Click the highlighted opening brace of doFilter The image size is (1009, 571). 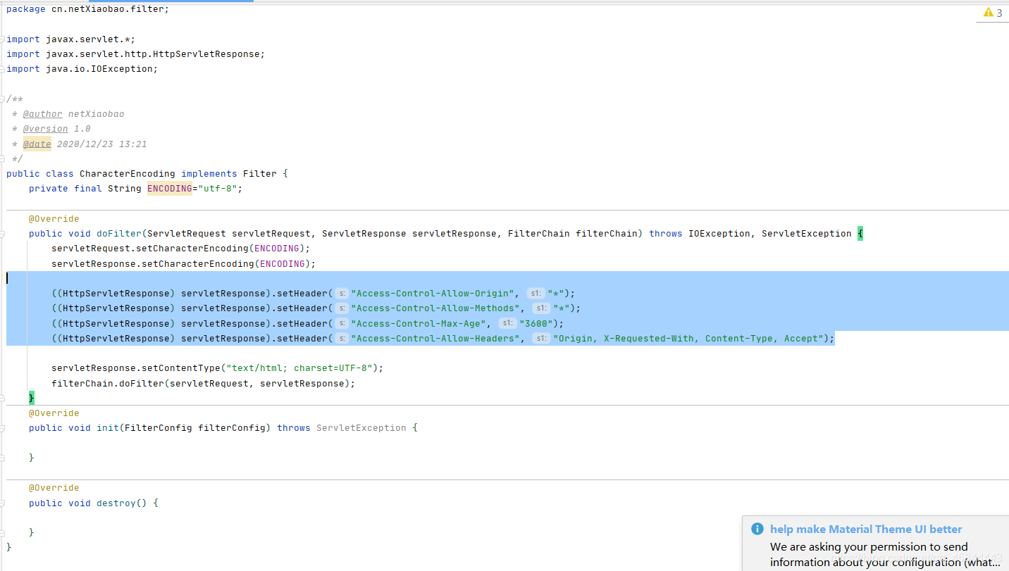[x=860, y=233]
